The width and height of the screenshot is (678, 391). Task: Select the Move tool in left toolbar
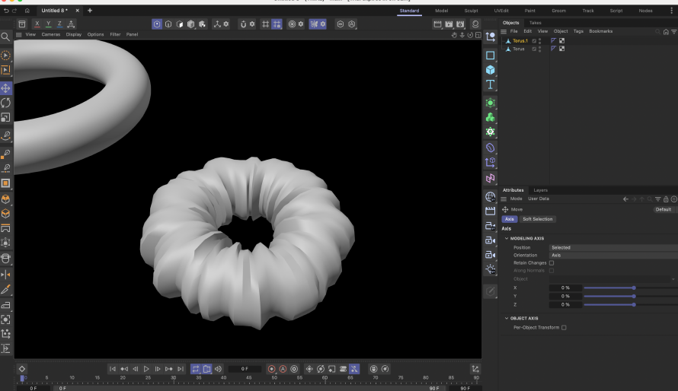(5, 88)
